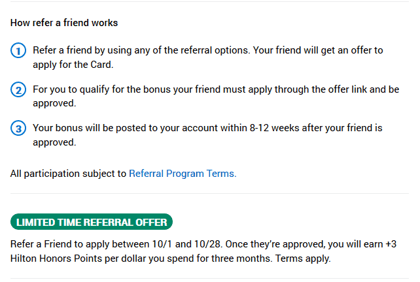Click the 'approved.' word under step 2

tap(54, 103)
